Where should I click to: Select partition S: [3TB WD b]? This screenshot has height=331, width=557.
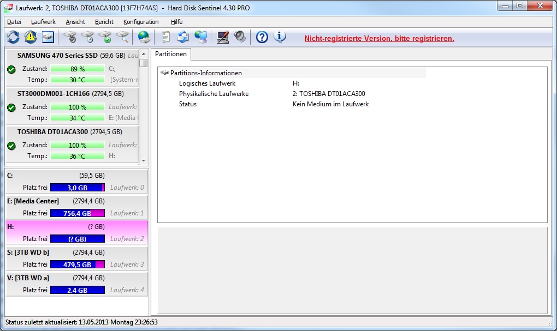point(77,258)
